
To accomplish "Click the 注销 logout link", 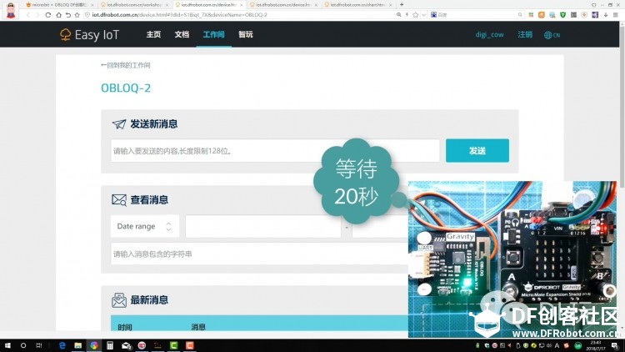I will pyautogui.click(x=525, y=35).
